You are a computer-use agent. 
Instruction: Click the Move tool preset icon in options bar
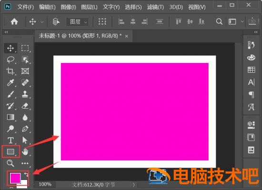32,21
